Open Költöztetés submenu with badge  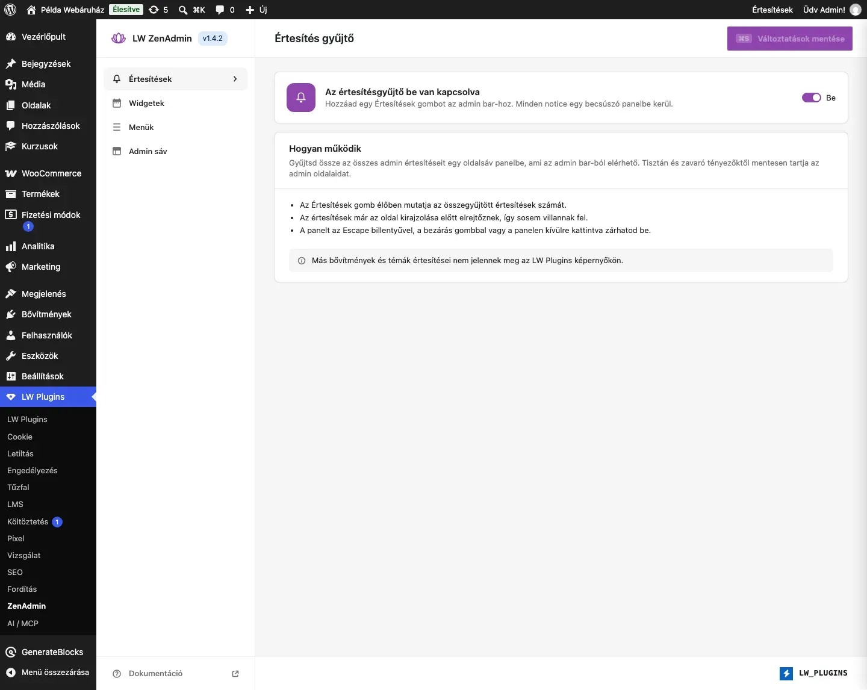coord(35,521)
